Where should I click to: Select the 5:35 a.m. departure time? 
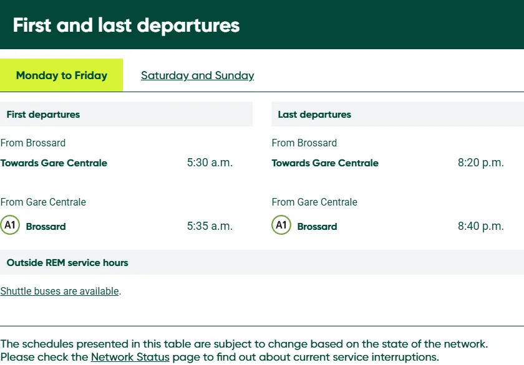[x=210, y=226]
